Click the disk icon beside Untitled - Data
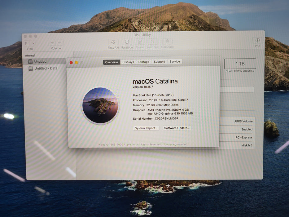Viewport: 289px width, 217px height. tap(30, 68)
